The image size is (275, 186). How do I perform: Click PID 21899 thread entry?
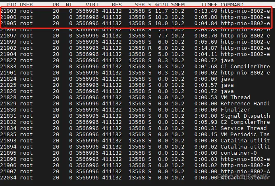coord(8,42)
